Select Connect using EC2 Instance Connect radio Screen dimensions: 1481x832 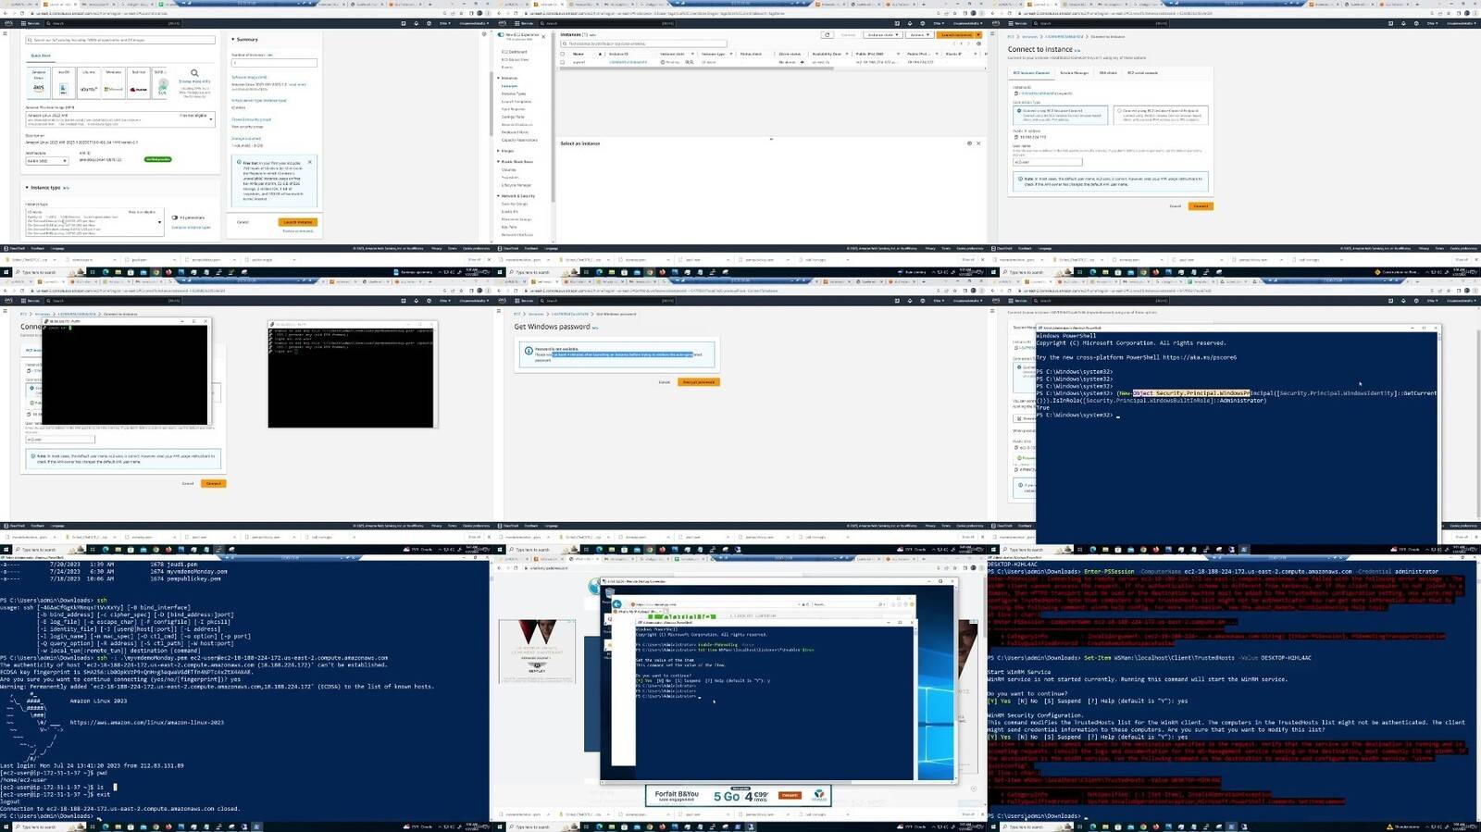pyautogui.click(x=1019, y=111)
